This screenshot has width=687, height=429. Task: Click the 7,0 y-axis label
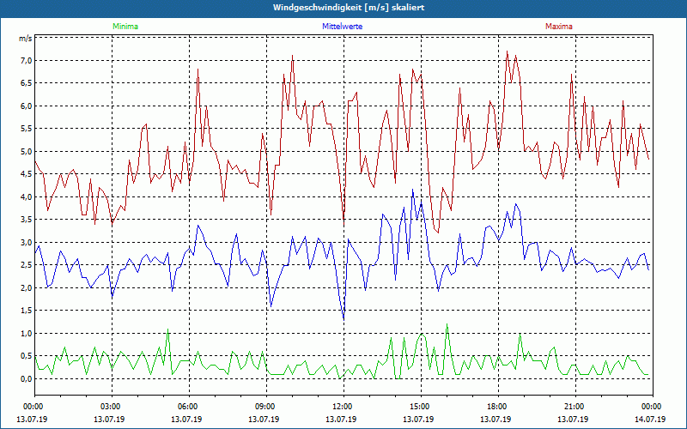pyautogui.click(x=27, y=60)
